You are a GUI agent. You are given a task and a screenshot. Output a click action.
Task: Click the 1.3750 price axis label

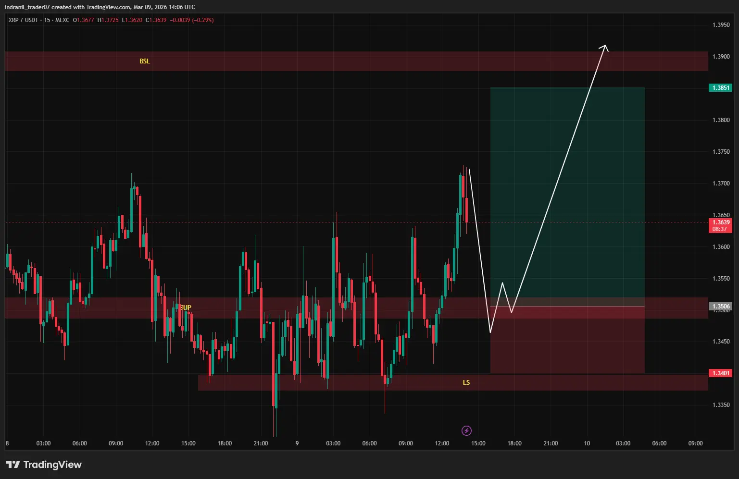[x=721, y=152]
